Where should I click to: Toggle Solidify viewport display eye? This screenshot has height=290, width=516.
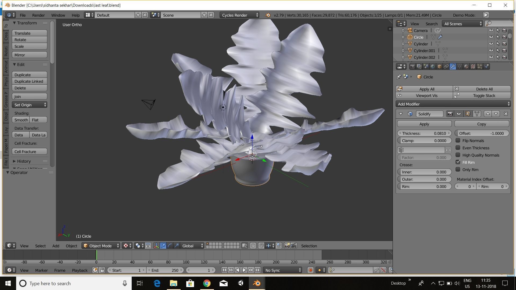459,114
